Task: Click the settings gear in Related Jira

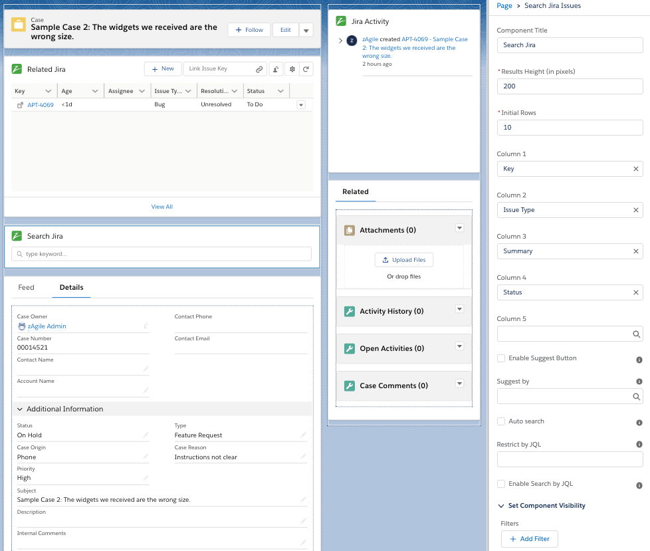Action: point(291,69)
